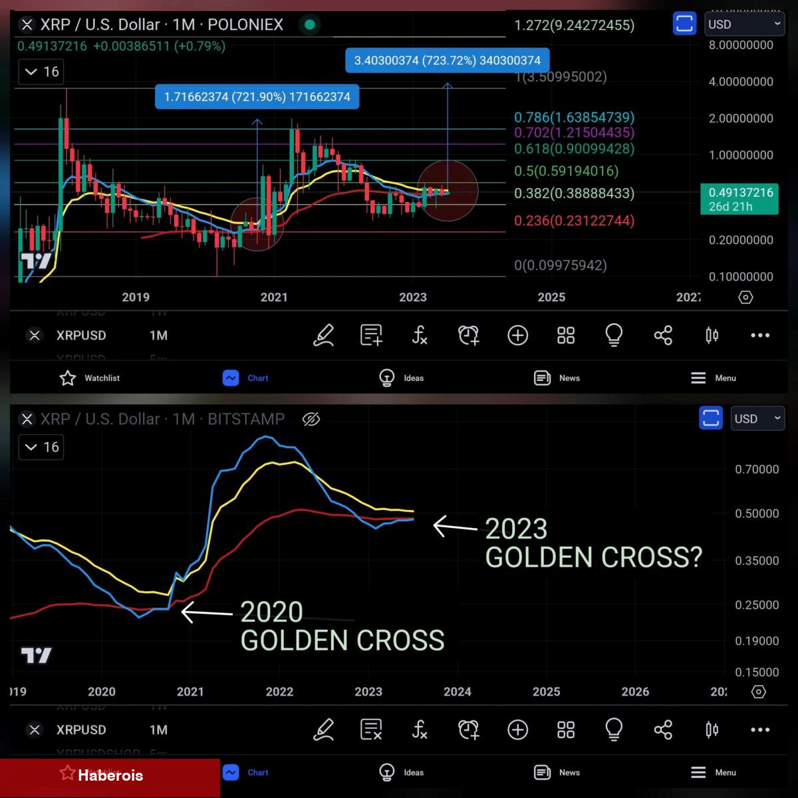Open layout grid icon in top toolbar
This screenshot has width=798, height=798.
click(x=566, y=335)
